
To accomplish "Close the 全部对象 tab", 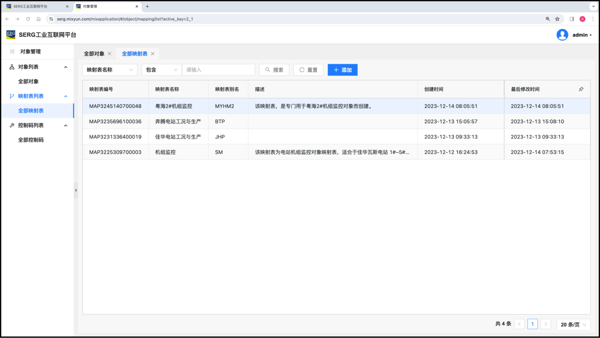I will [109, 54].
